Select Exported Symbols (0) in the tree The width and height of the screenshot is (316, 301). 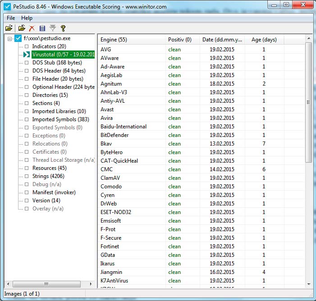57,128
